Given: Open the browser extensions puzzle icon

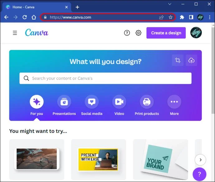Looking at the screenshot, I should 182,17.
